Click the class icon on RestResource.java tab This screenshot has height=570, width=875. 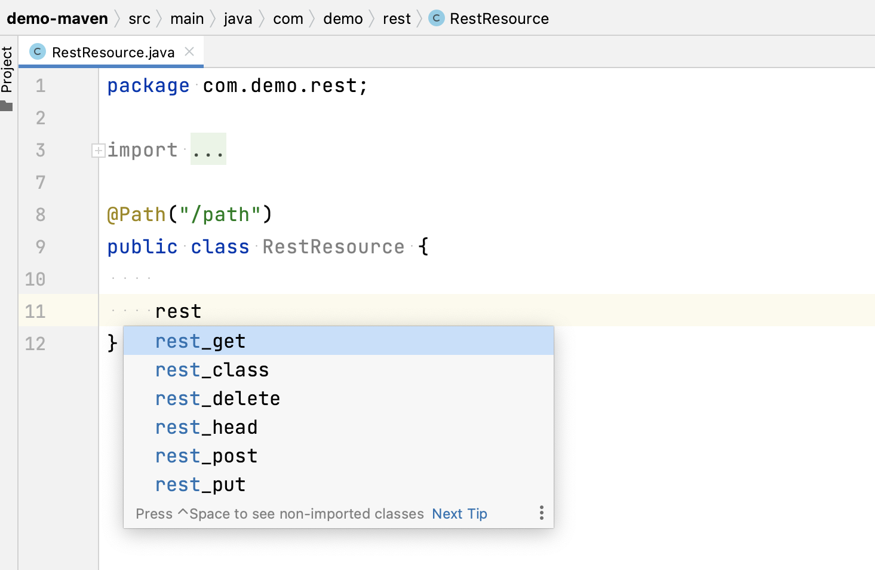click(37, 52)
